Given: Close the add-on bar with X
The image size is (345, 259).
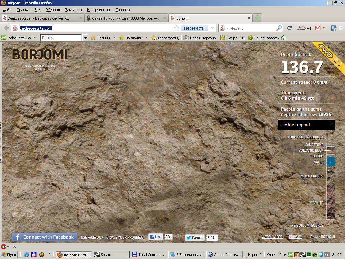Looking at the screenshot, I should coord(15,247).
